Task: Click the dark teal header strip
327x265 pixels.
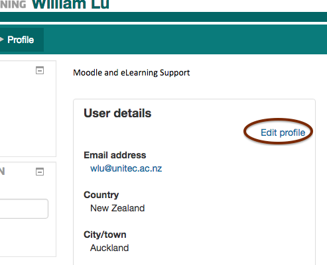Action: click(163, 17)
